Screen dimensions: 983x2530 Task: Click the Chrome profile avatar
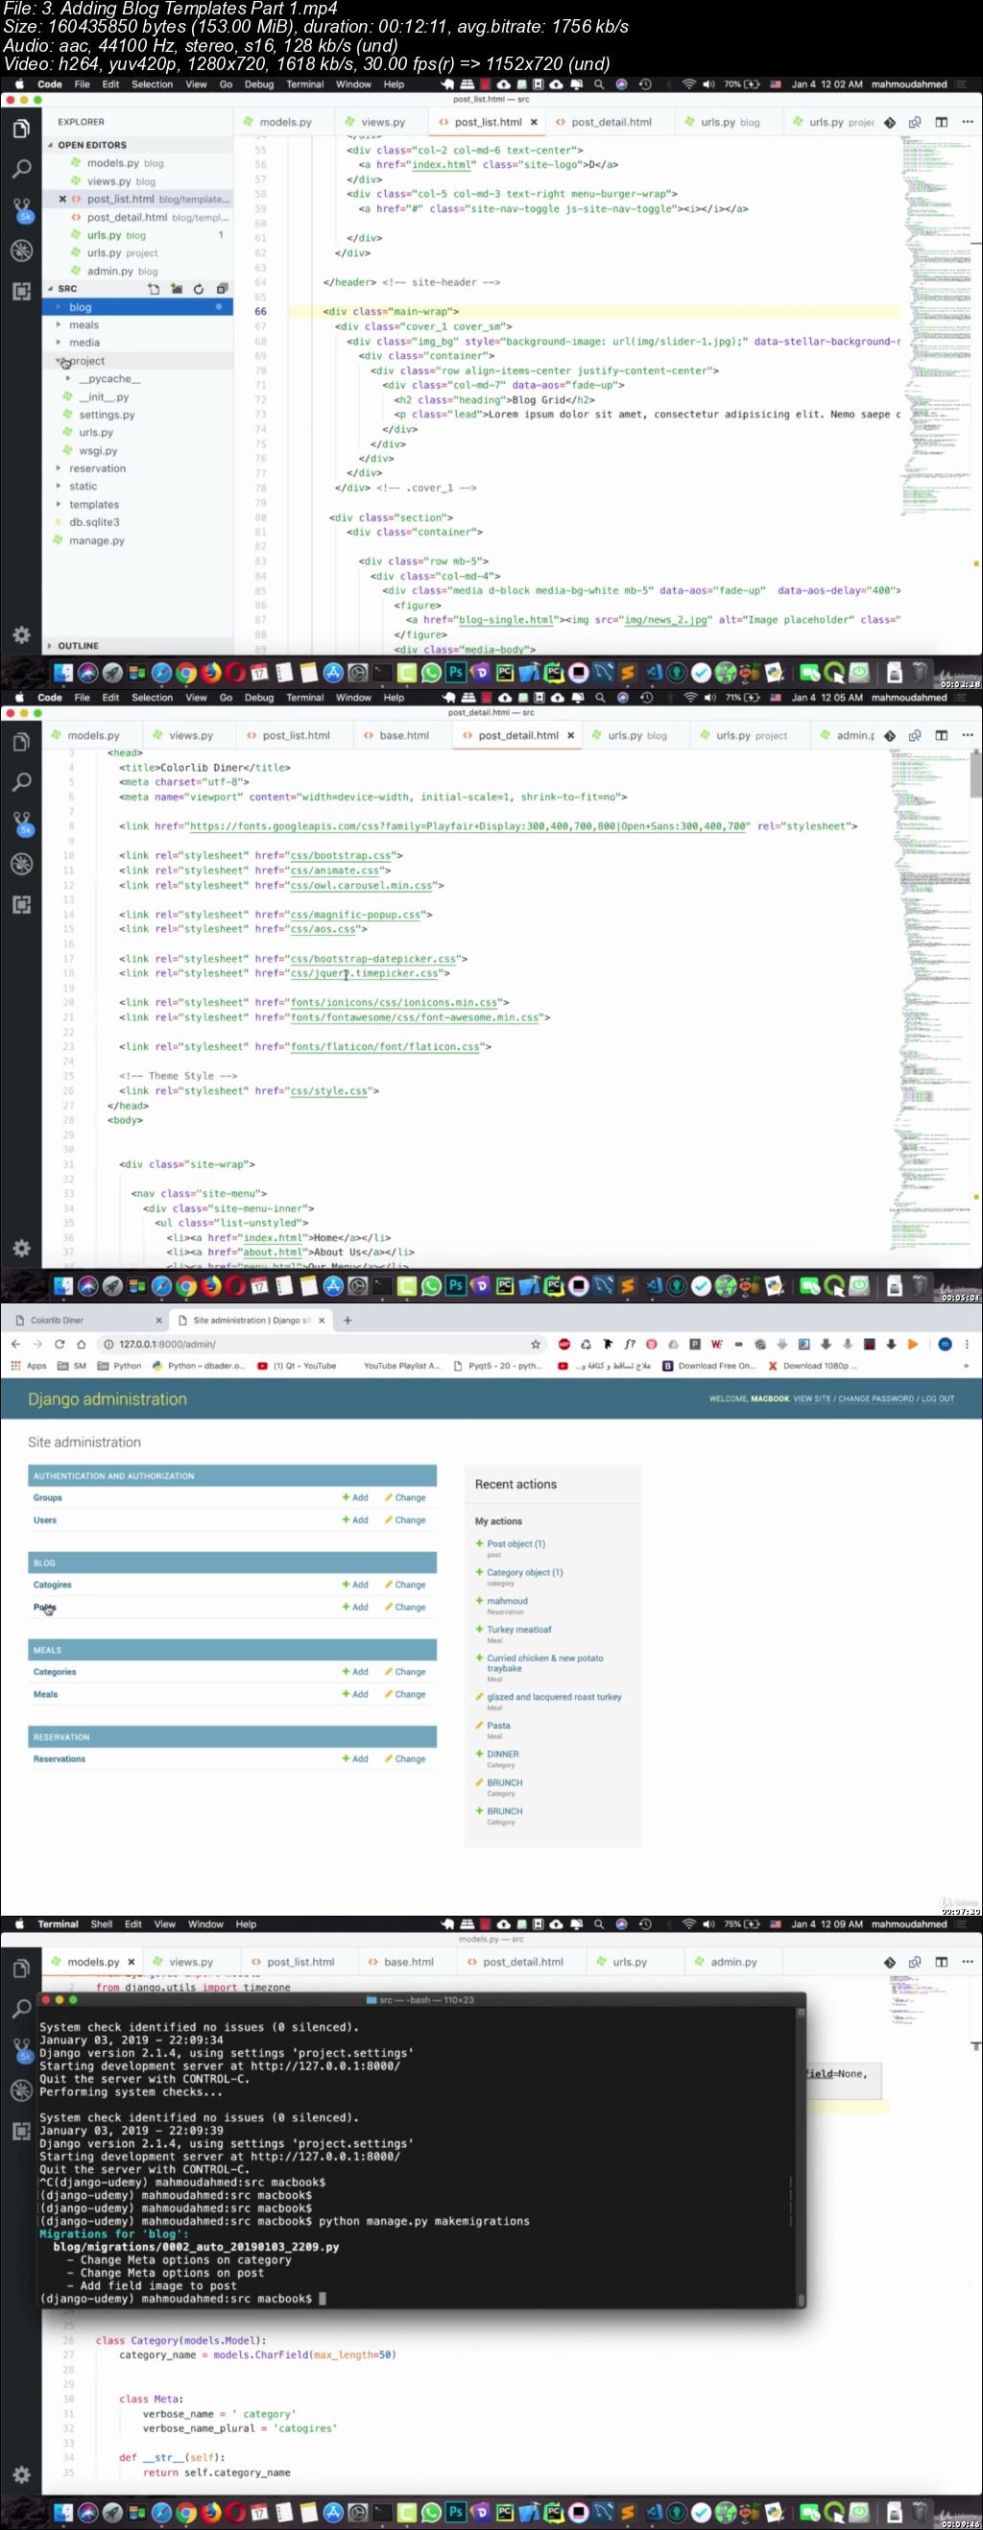pos(945,1344)
